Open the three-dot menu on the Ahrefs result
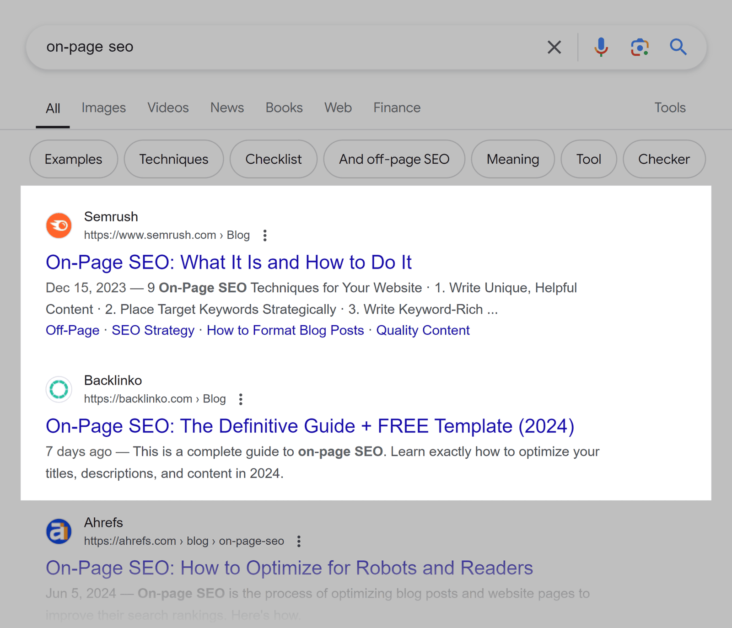This screenshot has width=732, height=628. (x=298, y=541)
